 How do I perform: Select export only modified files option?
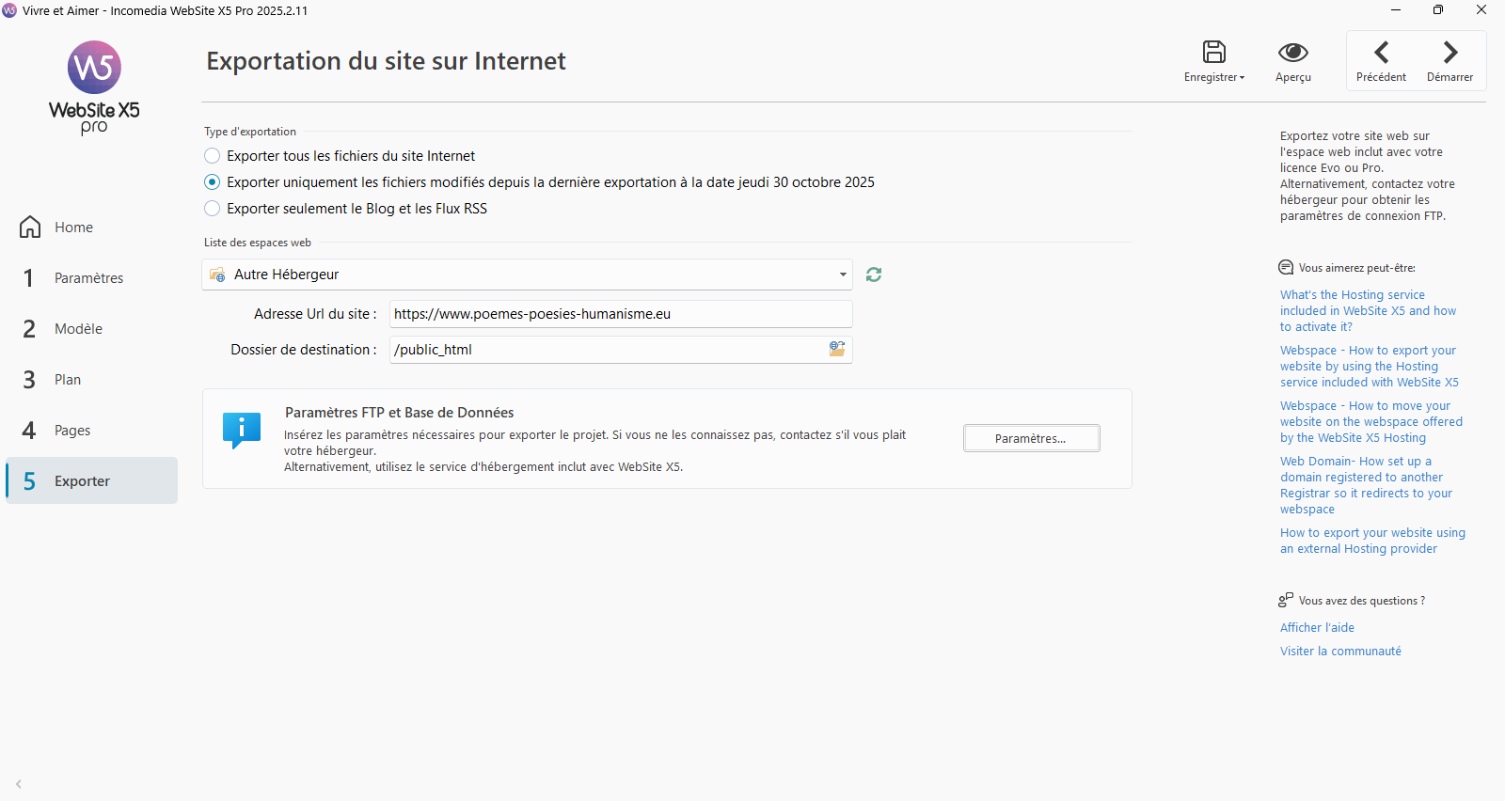213,182
